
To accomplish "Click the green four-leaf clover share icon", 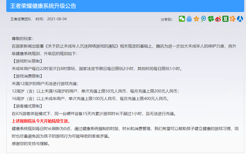I will tap(211, 19).
